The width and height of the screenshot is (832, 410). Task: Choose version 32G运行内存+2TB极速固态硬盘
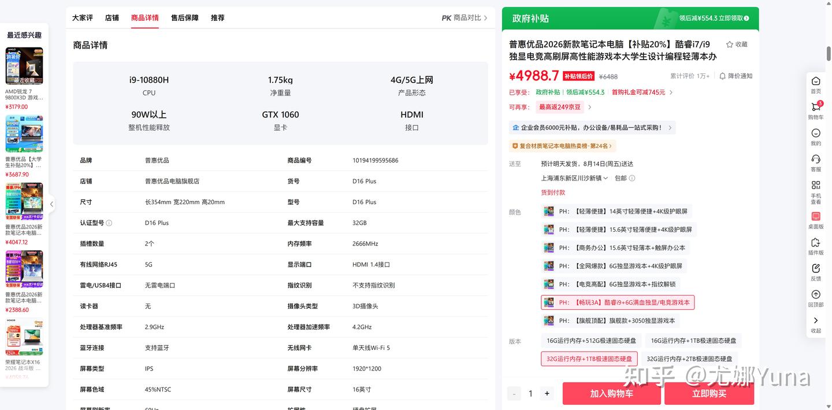coord(689,359)
